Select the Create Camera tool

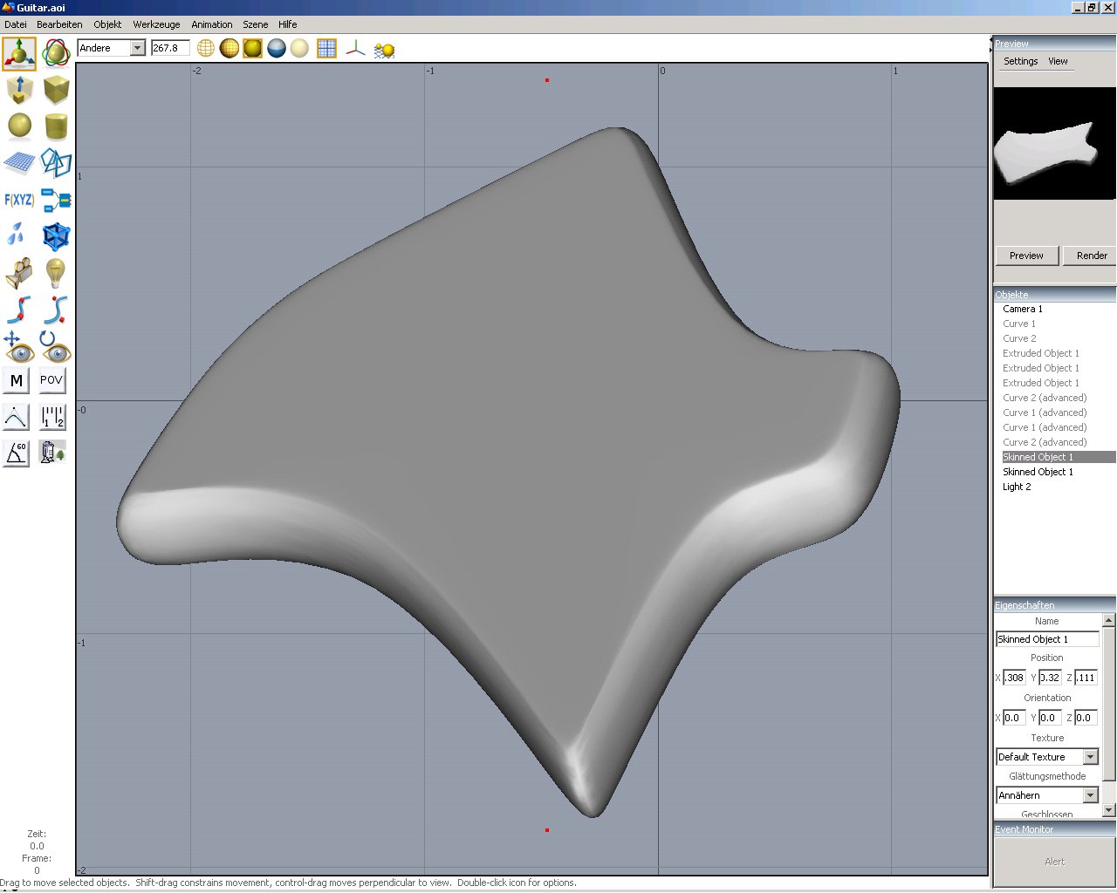[19, 273]
